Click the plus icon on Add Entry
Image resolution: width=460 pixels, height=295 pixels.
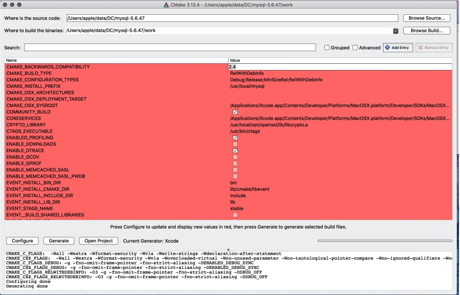tap(387, 47)
